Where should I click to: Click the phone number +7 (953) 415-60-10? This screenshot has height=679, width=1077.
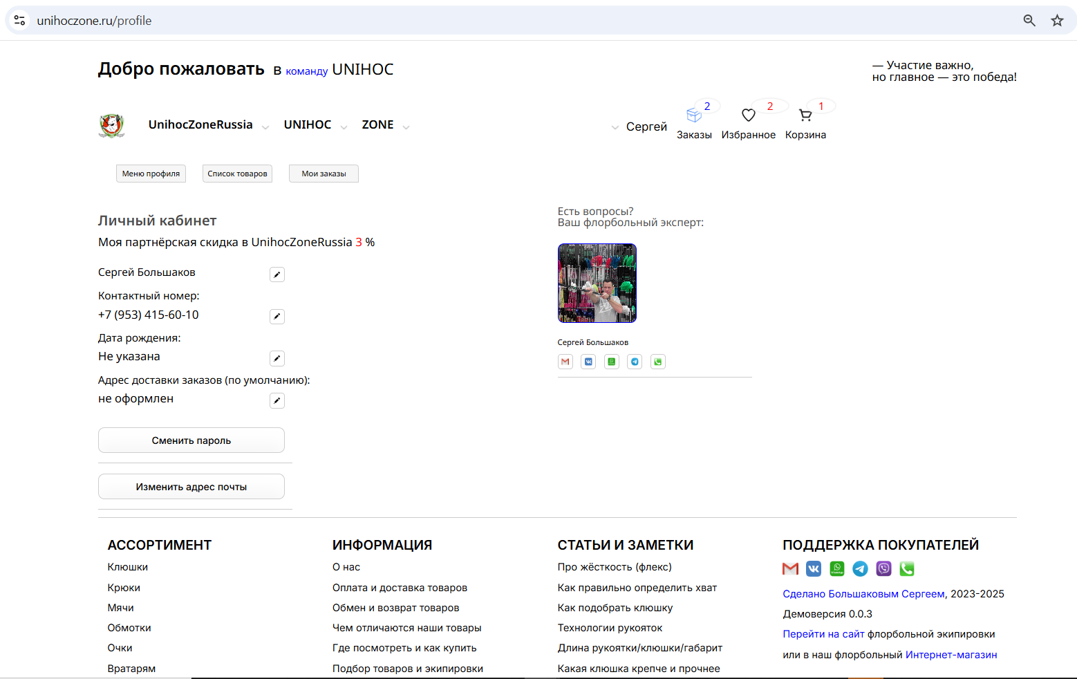click(149, 315)
